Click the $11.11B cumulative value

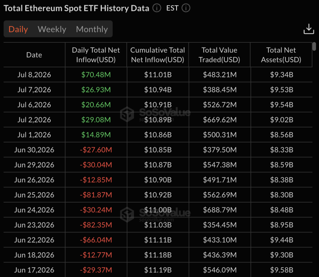pos(158,240)
